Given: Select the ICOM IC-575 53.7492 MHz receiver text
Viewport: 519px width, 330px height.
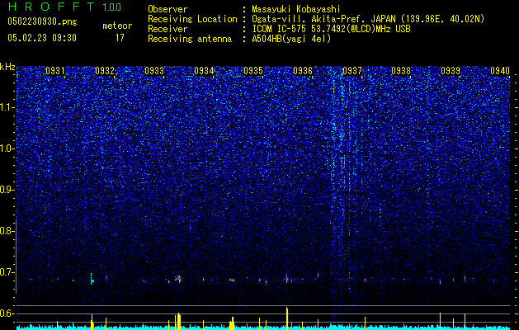Looking at the screenshot, I should (x=331, y=29).
